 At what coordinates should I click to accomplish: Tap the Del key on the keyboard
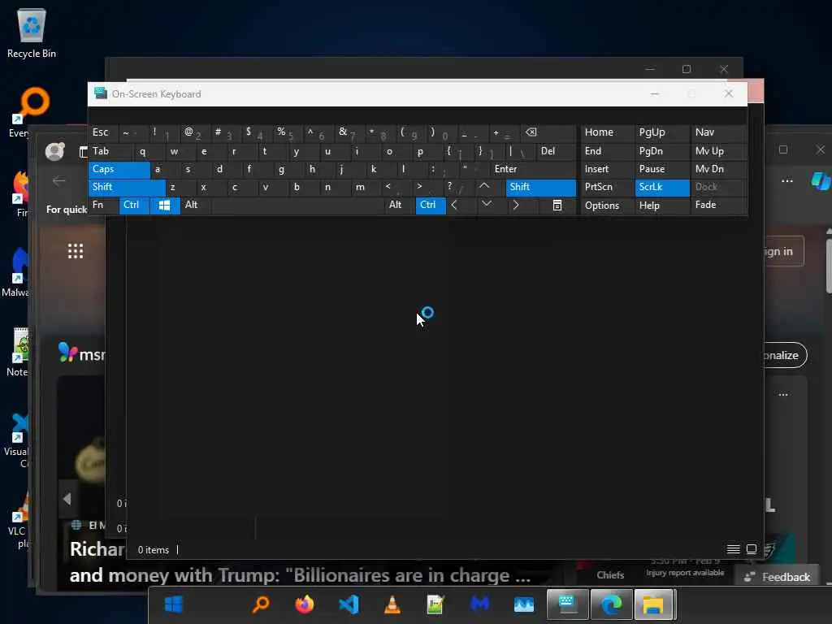coord(556,152)
